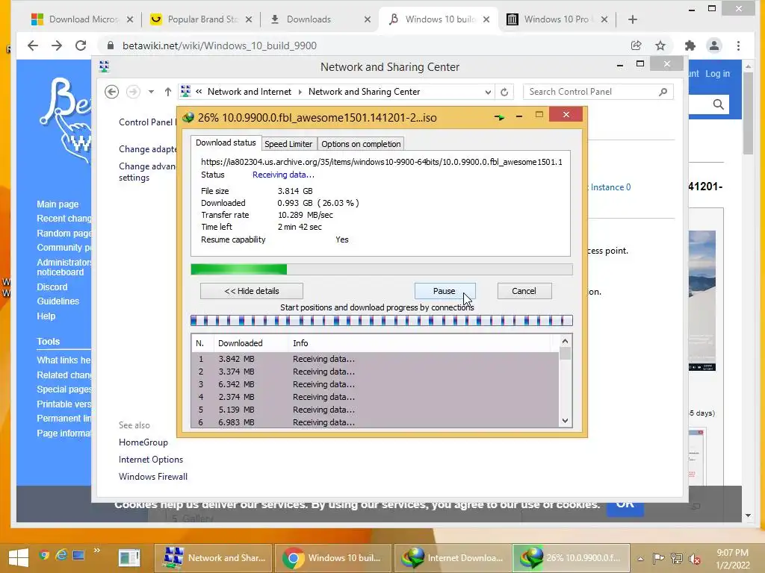Viewport: 765px width, 573px height.
Task: Click Network and Internet in the breadcrumb
Action: (x=250, y=92)
